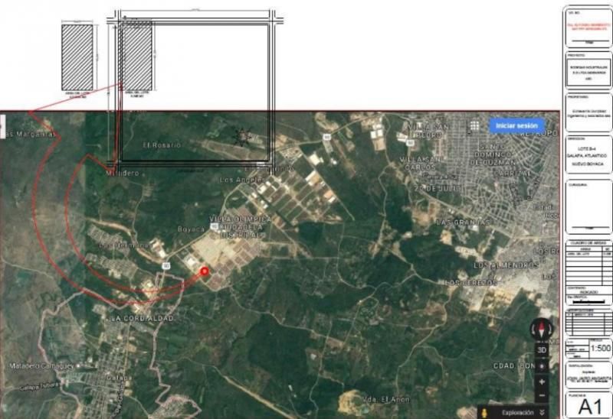This screenshot has width=613, height=419.
Task: Click the Vda. El Añon map label
Action: pos(386,399)
